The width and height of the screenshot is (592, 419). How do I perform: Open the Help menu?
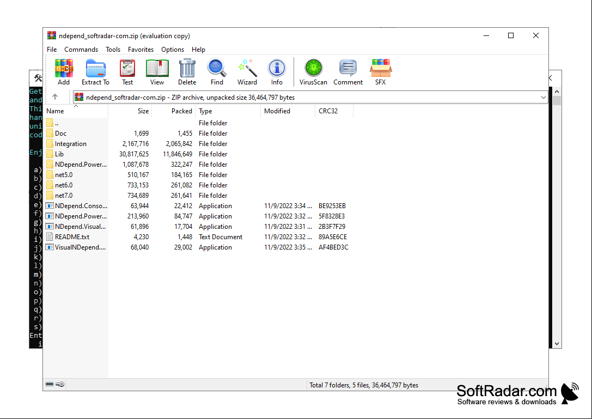(198, 50)
